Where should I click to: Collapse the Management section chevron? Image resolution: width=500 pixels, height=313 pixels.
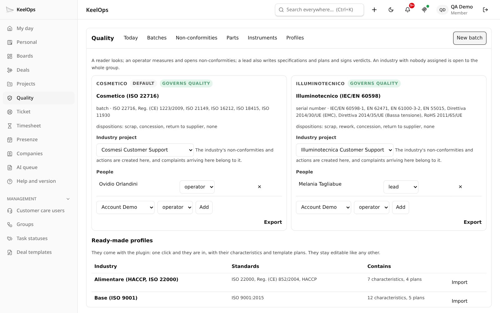pyautogui.click(x=68, y=199)
